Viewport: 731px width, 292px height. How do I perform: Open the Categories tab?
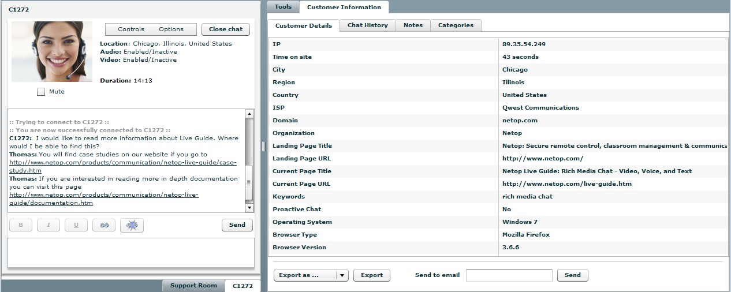[456, 25]
